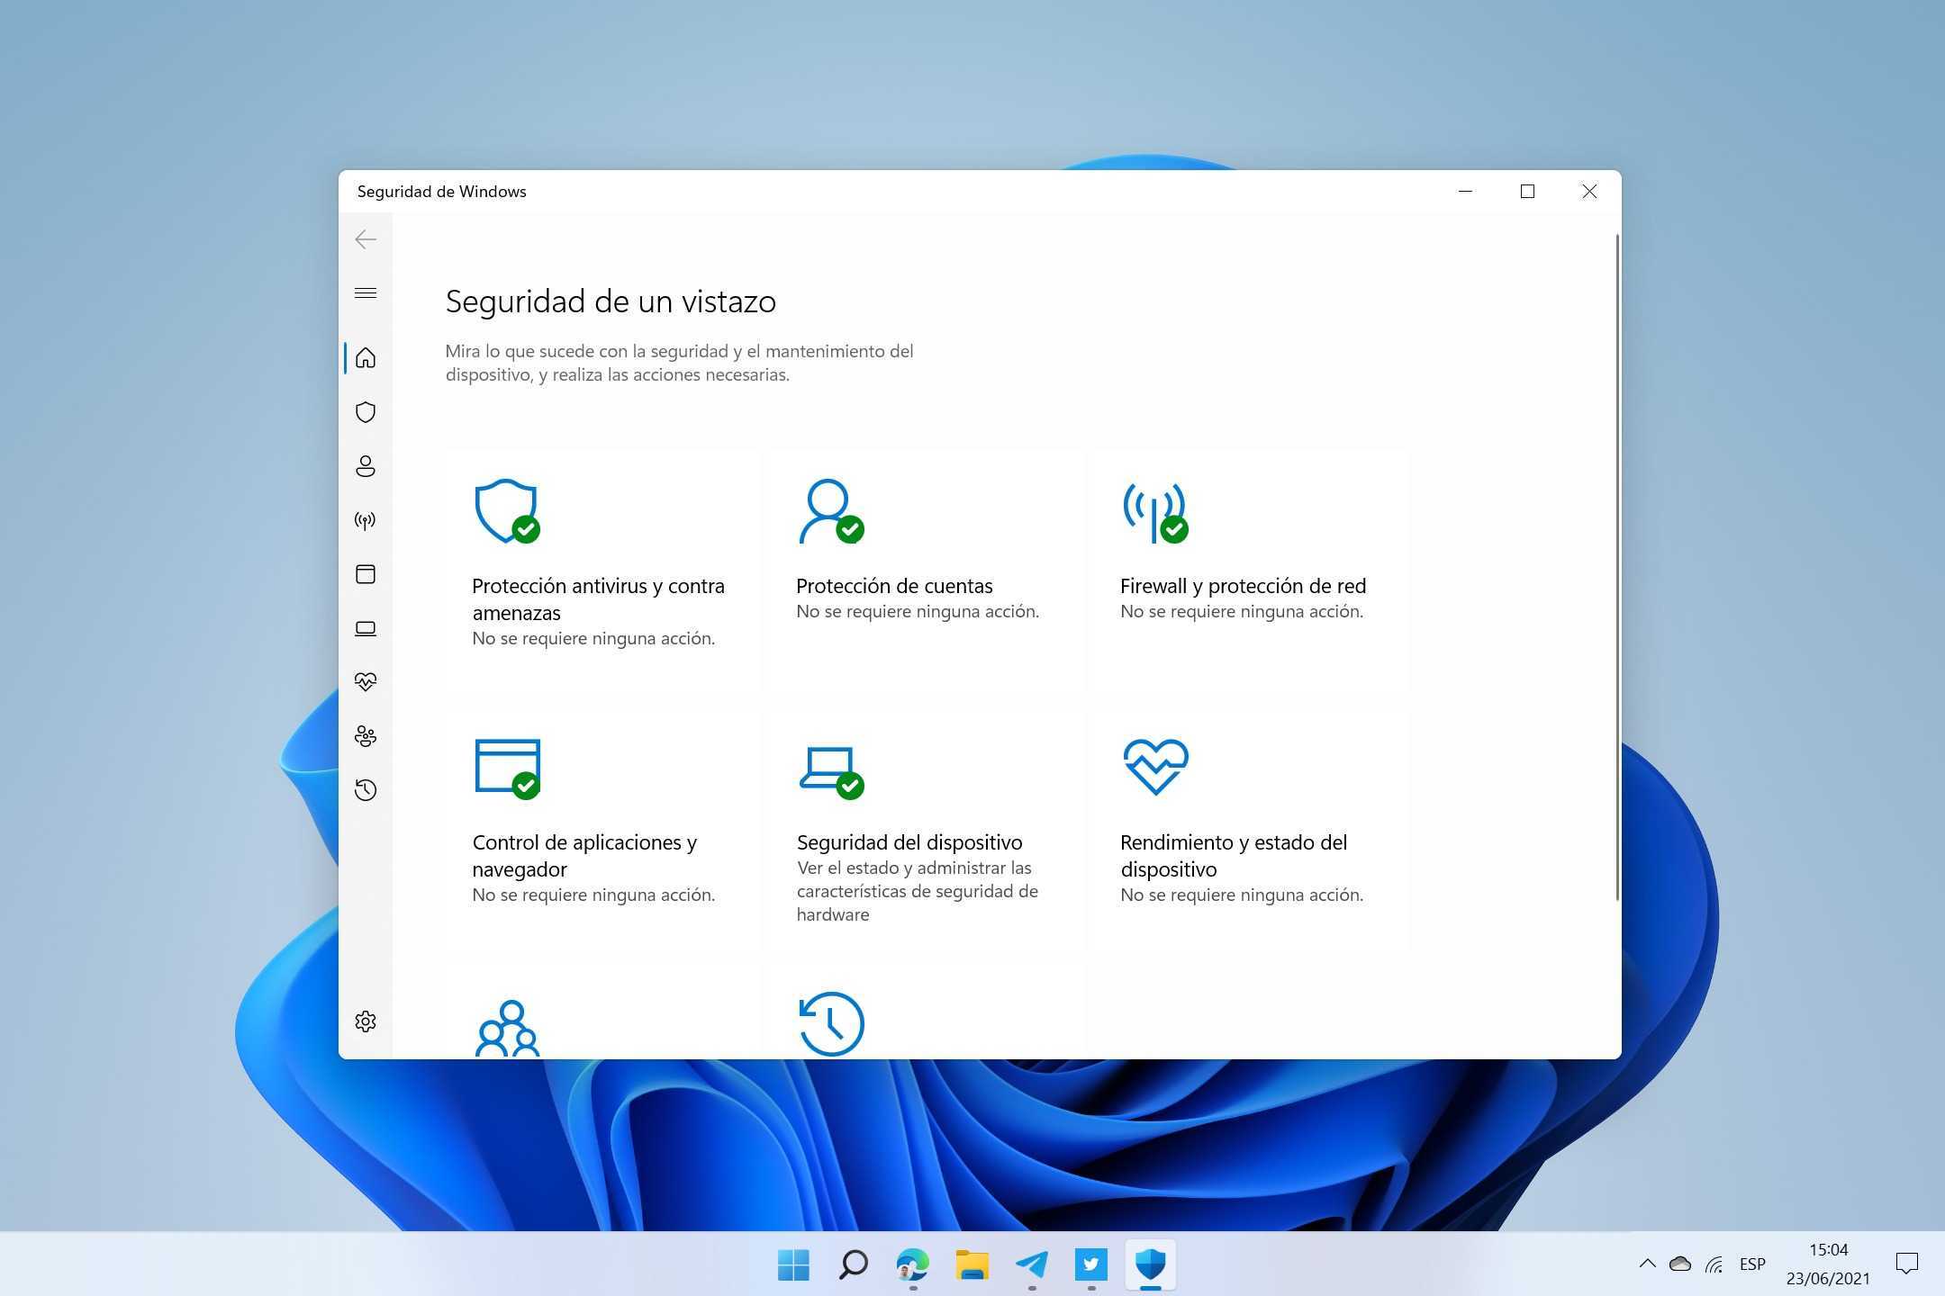Click 'Ver el estado y administrar' description
The height and width of the screenshot is (1296, 1945).
point(918,891)
